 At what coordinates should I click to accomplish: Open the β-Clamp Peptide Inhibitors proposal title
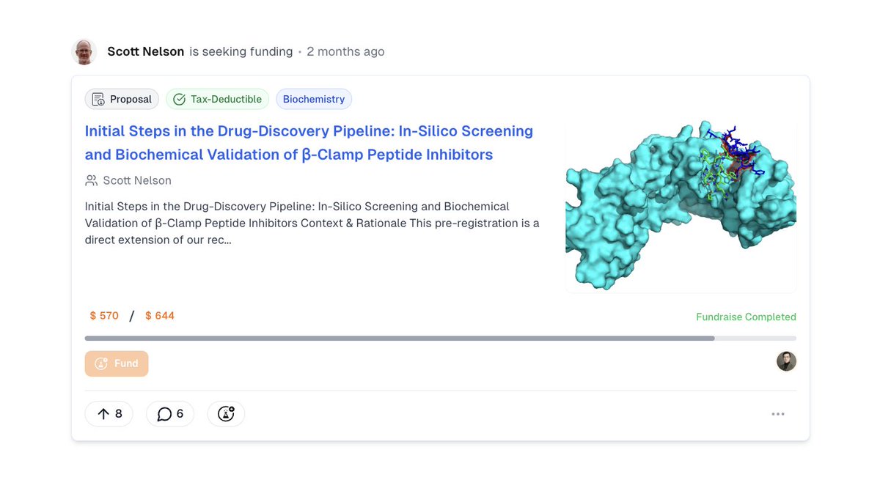(309, 143)
